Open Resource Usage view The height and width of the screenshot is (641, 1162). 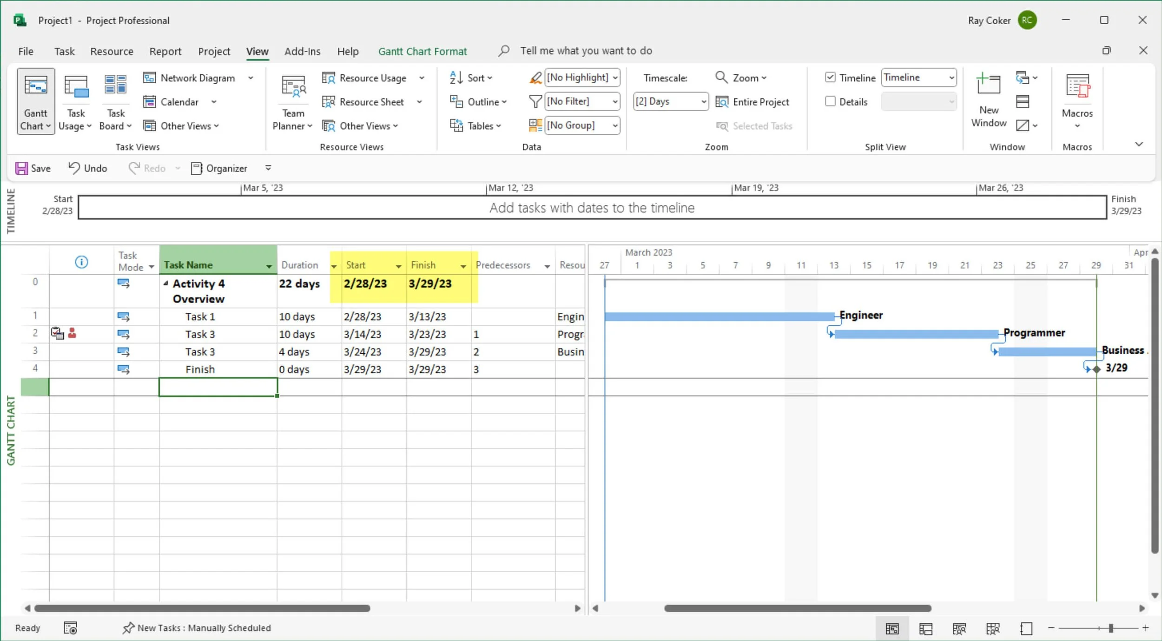point(364,78)
